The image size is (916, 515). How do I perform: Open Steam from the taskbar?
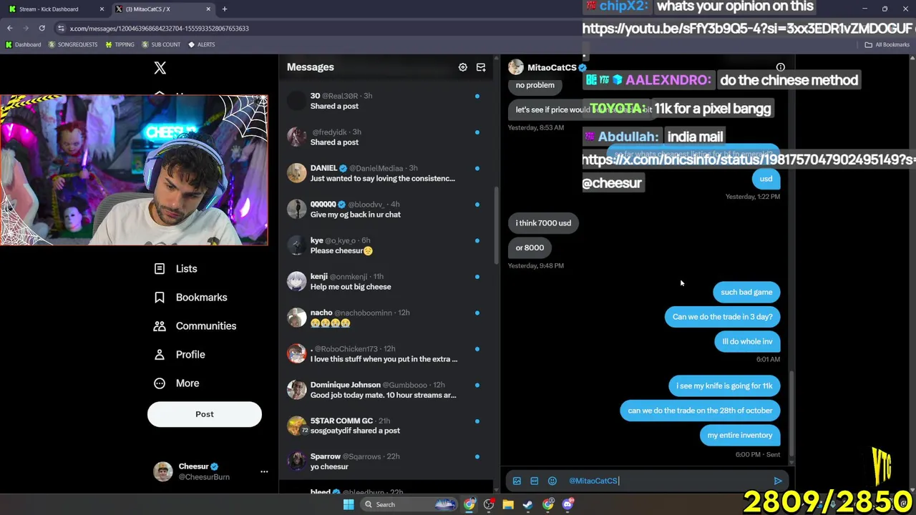[527, 504]
